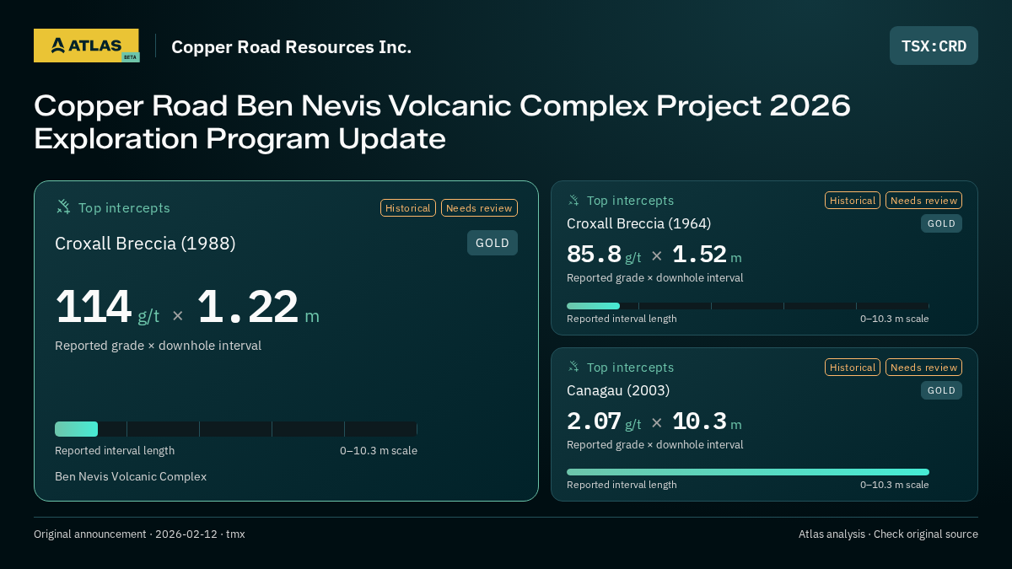Click Needs review tag on Croxall Breccia (1964) card
This screenshot has width=1012, height=569.
[923, 201]
